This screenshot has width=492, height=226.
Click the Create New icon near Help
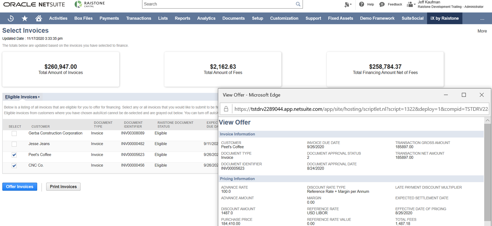click(x=348, y=5)
